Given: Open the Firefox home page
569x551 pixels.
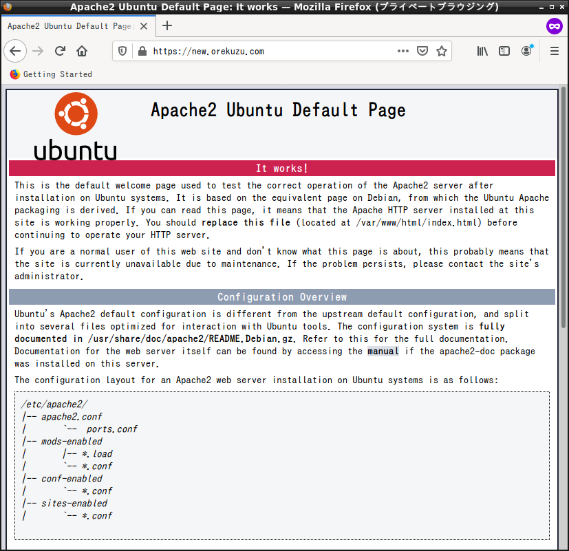Looking at the screenshot, I should point(82,51).
